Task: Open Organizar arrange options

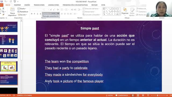Action: (125, 11)
